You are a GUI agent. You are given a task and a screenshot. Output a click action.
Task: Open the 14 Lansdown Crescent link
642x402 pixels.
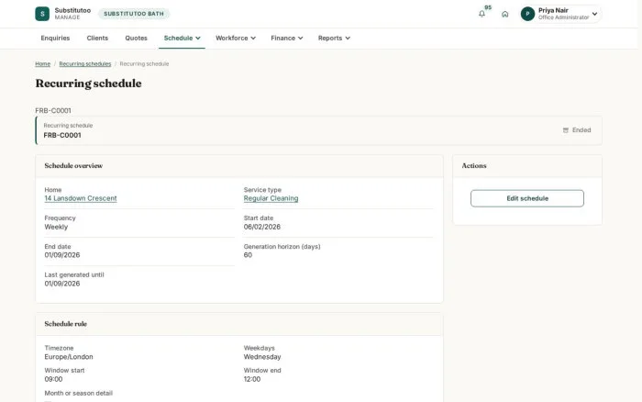pyautogui.click(x=81, y=198)
